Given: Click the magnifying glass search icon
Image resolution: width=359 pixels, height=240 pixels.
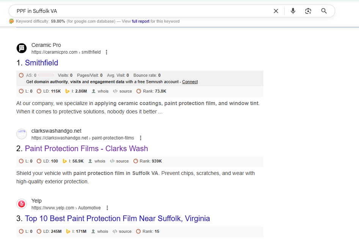Looking at the screenshot, I should point(324,11).
